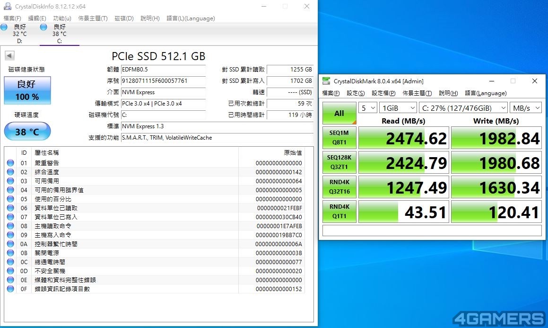Open test size dropdown showing 1GiB

click(398, 108)
